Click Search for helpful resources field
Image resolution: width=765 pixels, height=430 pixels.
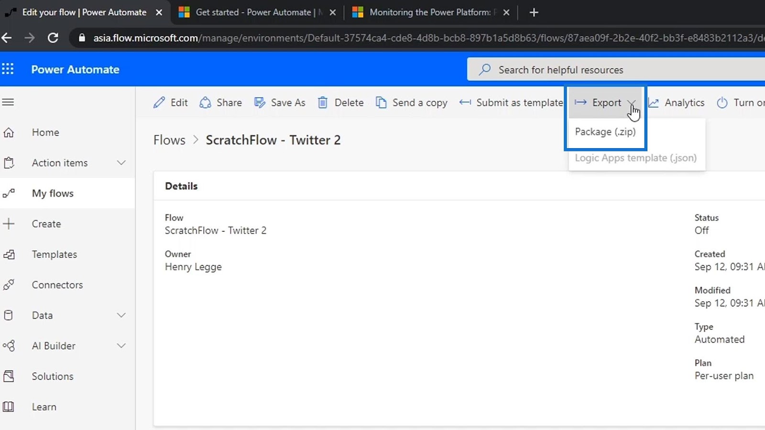tap(616, 69)
